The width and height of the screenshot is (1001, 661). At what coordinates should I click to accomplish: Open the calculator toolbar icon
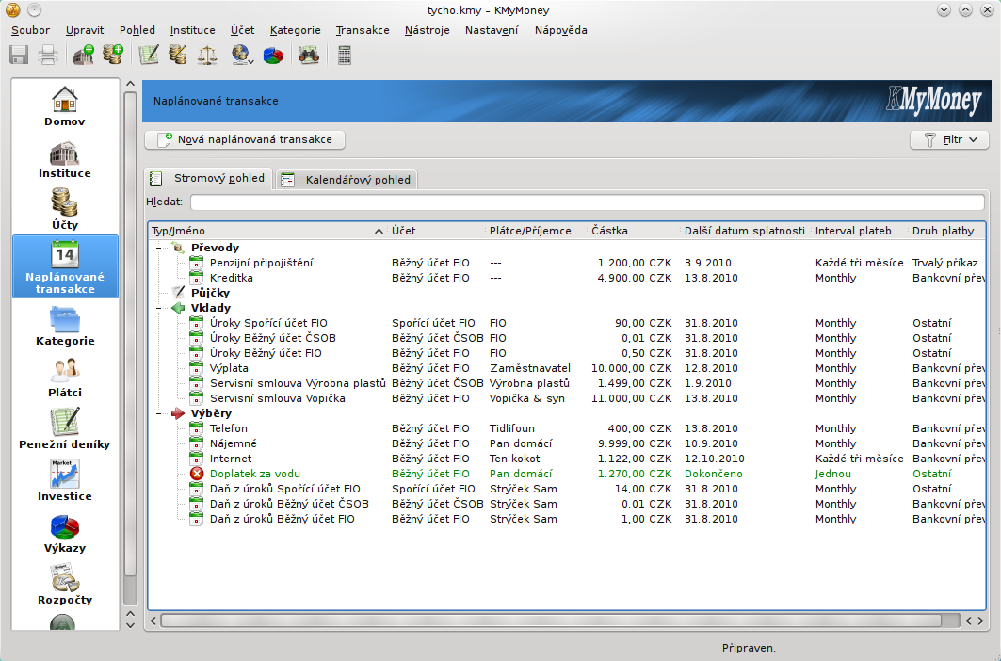click(345, 56)
